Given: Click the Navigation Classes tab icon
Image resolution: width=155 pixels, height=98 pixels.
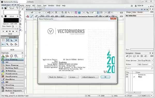Looking at the screenshot, I should pos(127,56).
